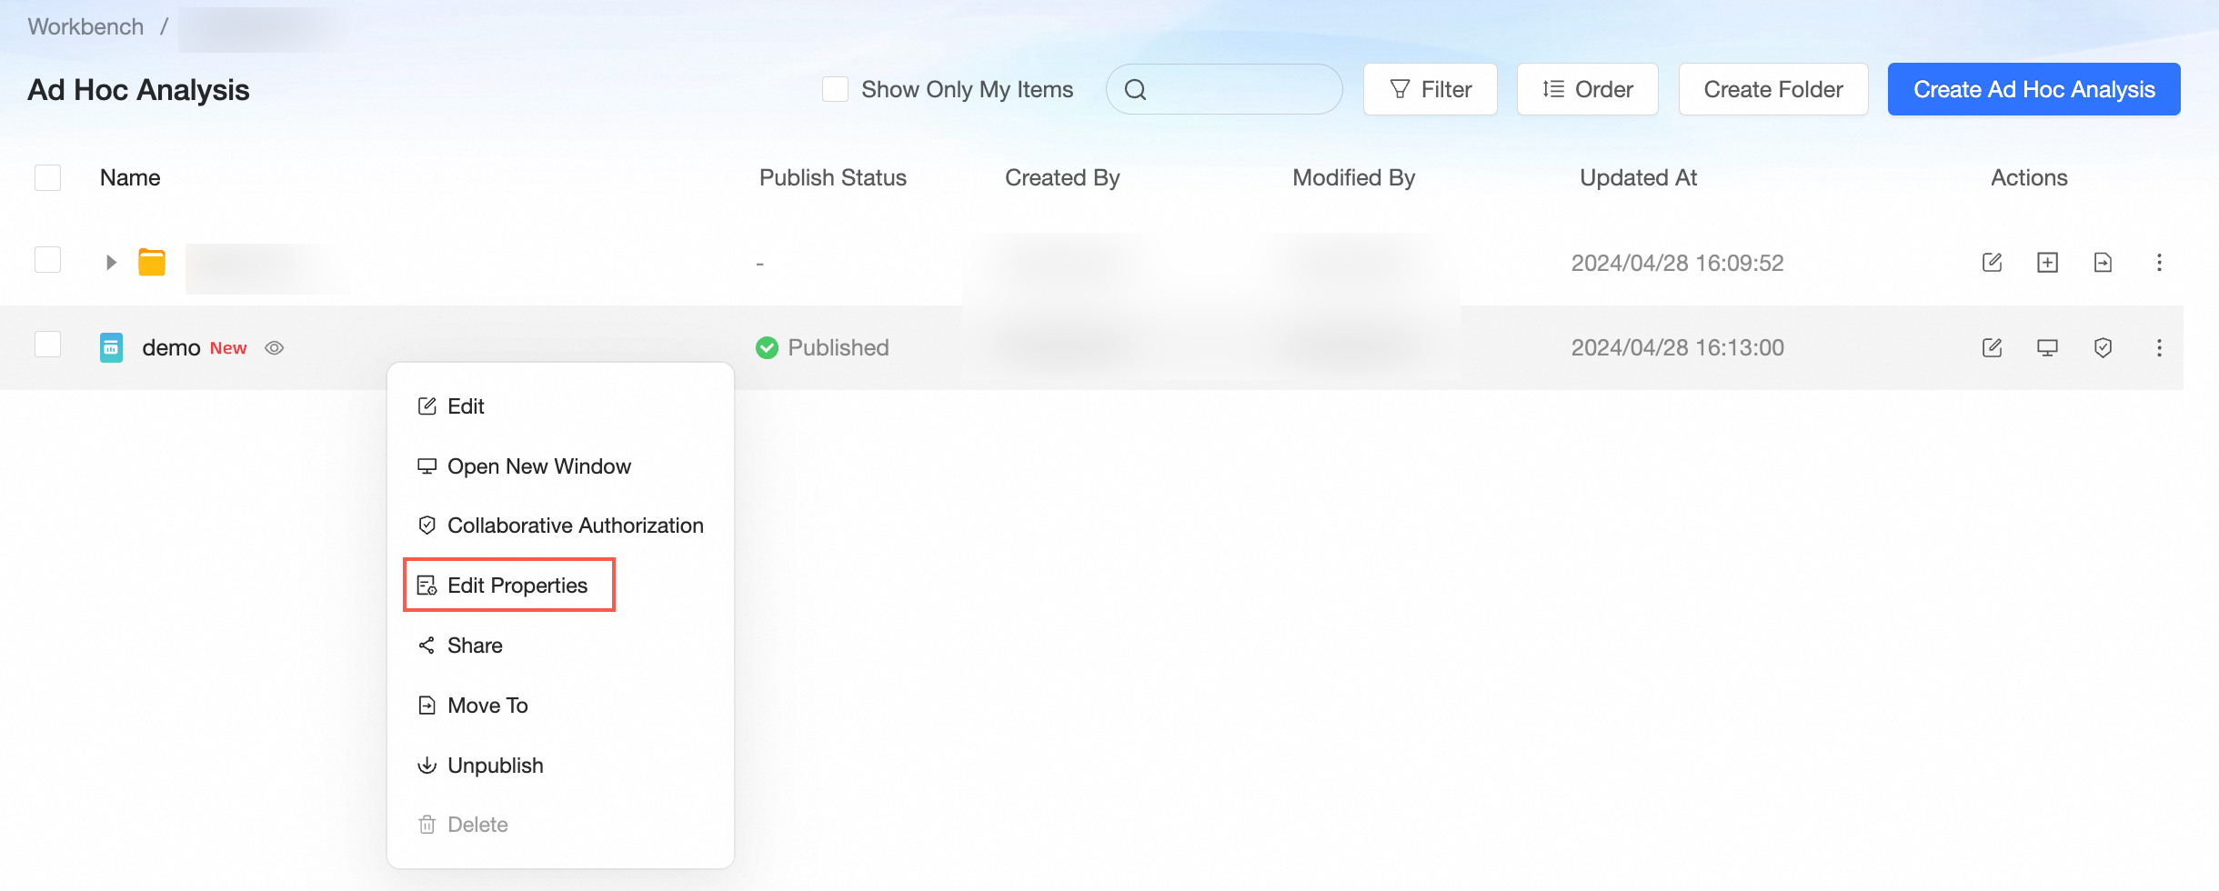Click the timestamp 2024/04/28 16:13:00

pyautogui.click(x=1678, y=347)
